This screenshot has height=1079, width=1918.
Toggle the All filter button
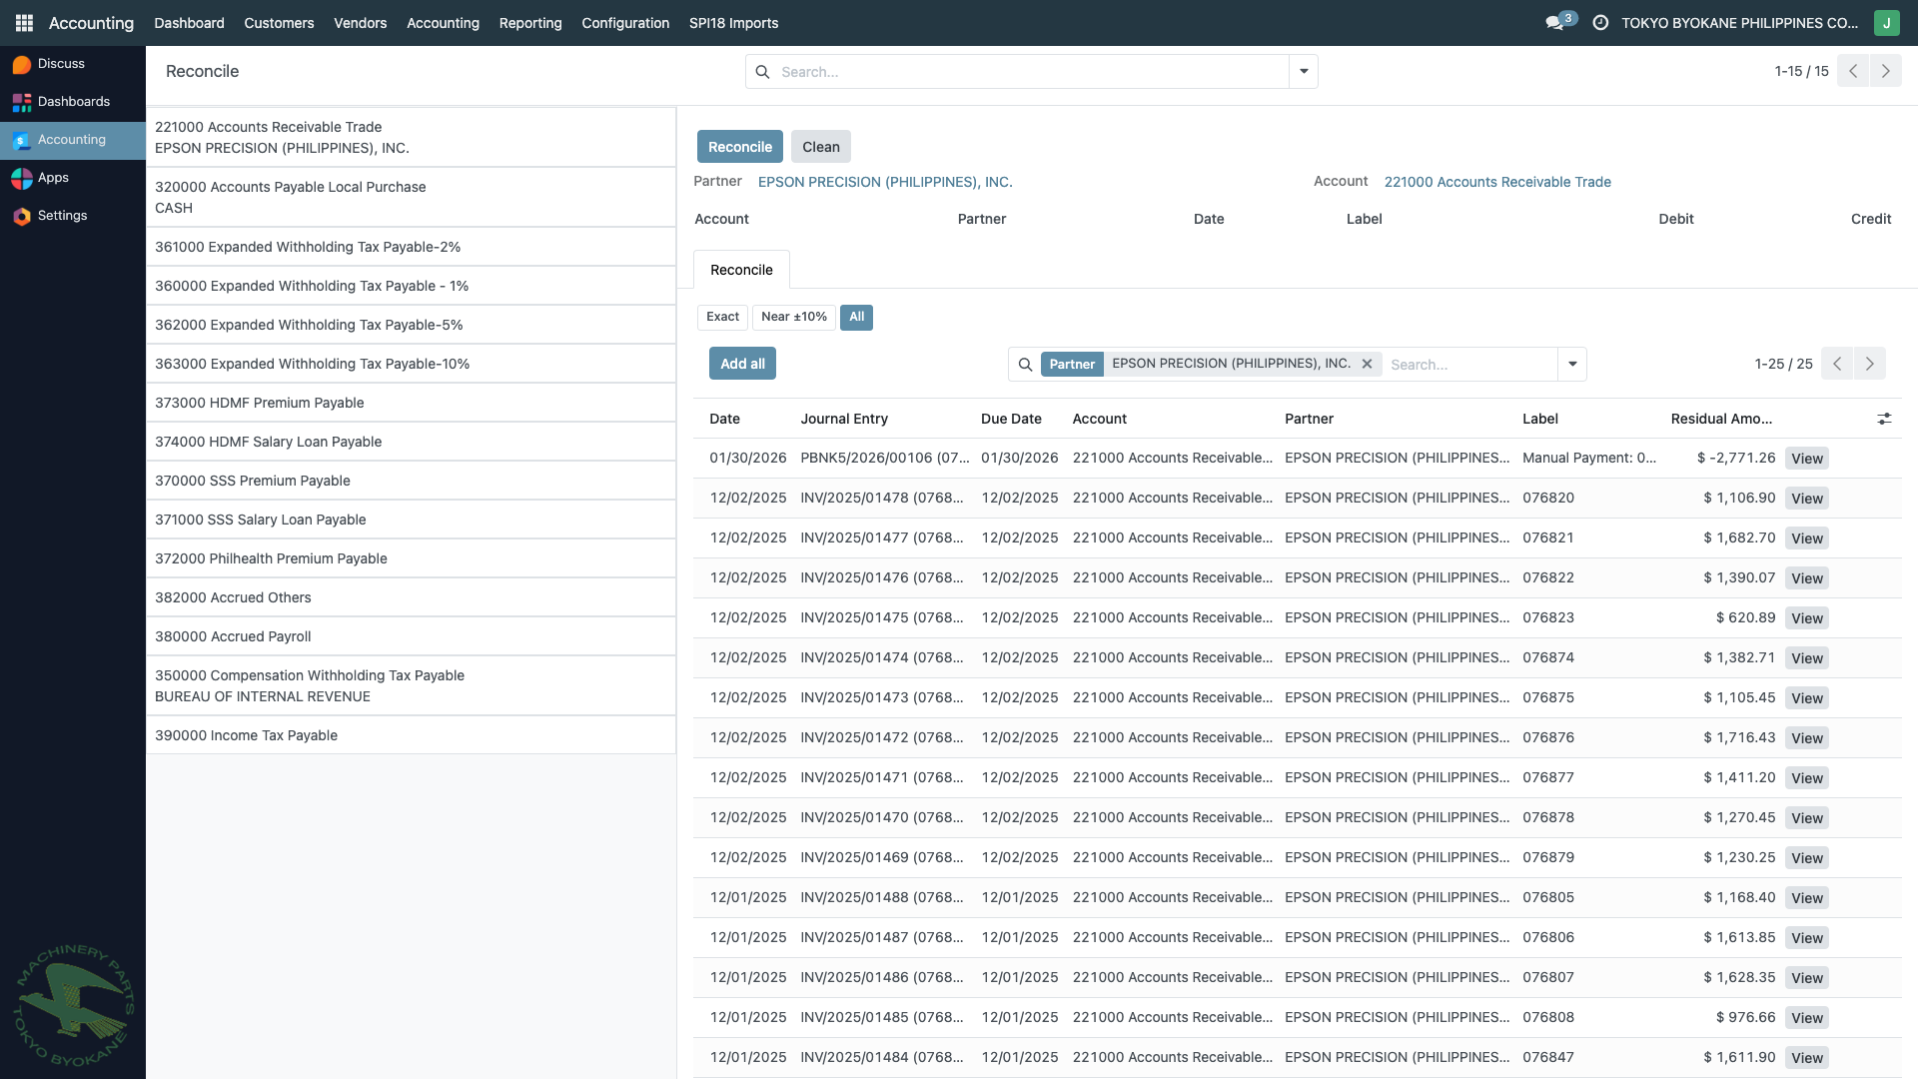click(x=856, y=317)
